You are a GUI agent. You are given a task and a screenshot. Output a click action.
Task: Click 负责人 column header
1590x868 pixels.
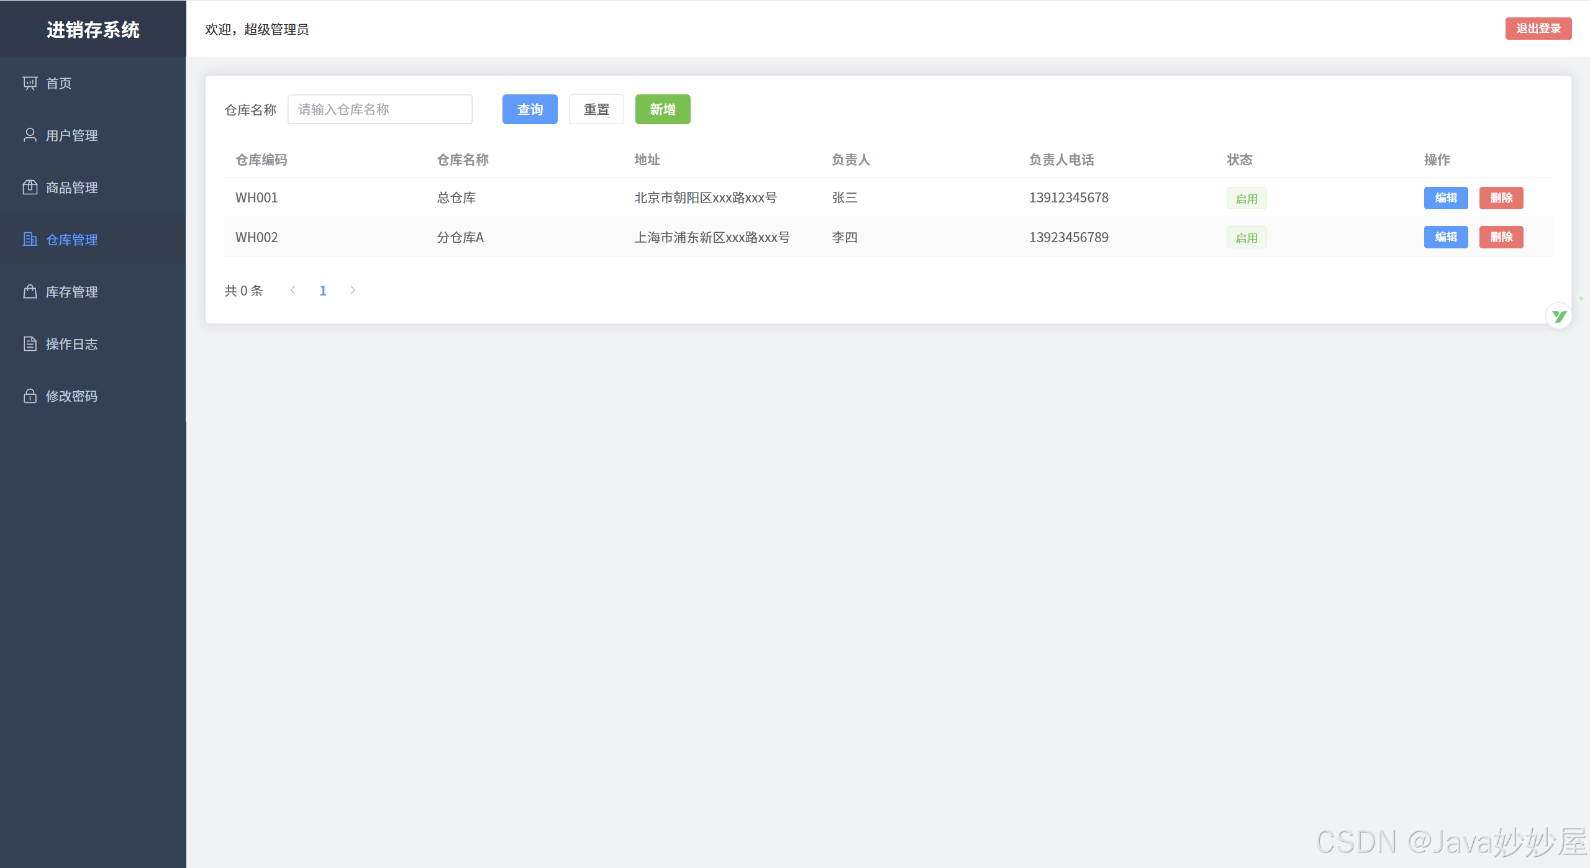tap(851, 160)
